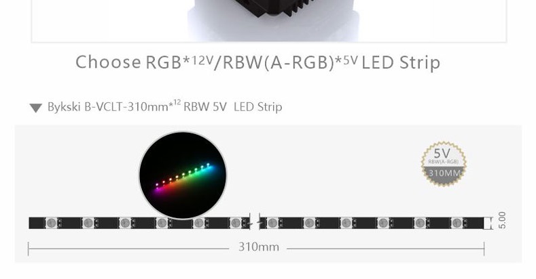536x279 pixels.
Task: Click the first LED chip on the strip
Action: click(51, 223)
